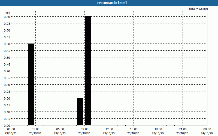
Task: Click the 0,60 mm bar before 03:00
Action: [31, 85]
